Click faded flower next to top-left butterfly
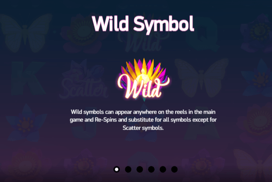The height and width of the screenshot is (182, 272). tap(83, 34)
